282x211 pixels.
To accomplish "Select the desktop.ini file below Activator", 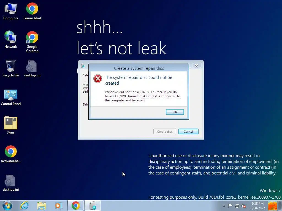I will 11,183.
